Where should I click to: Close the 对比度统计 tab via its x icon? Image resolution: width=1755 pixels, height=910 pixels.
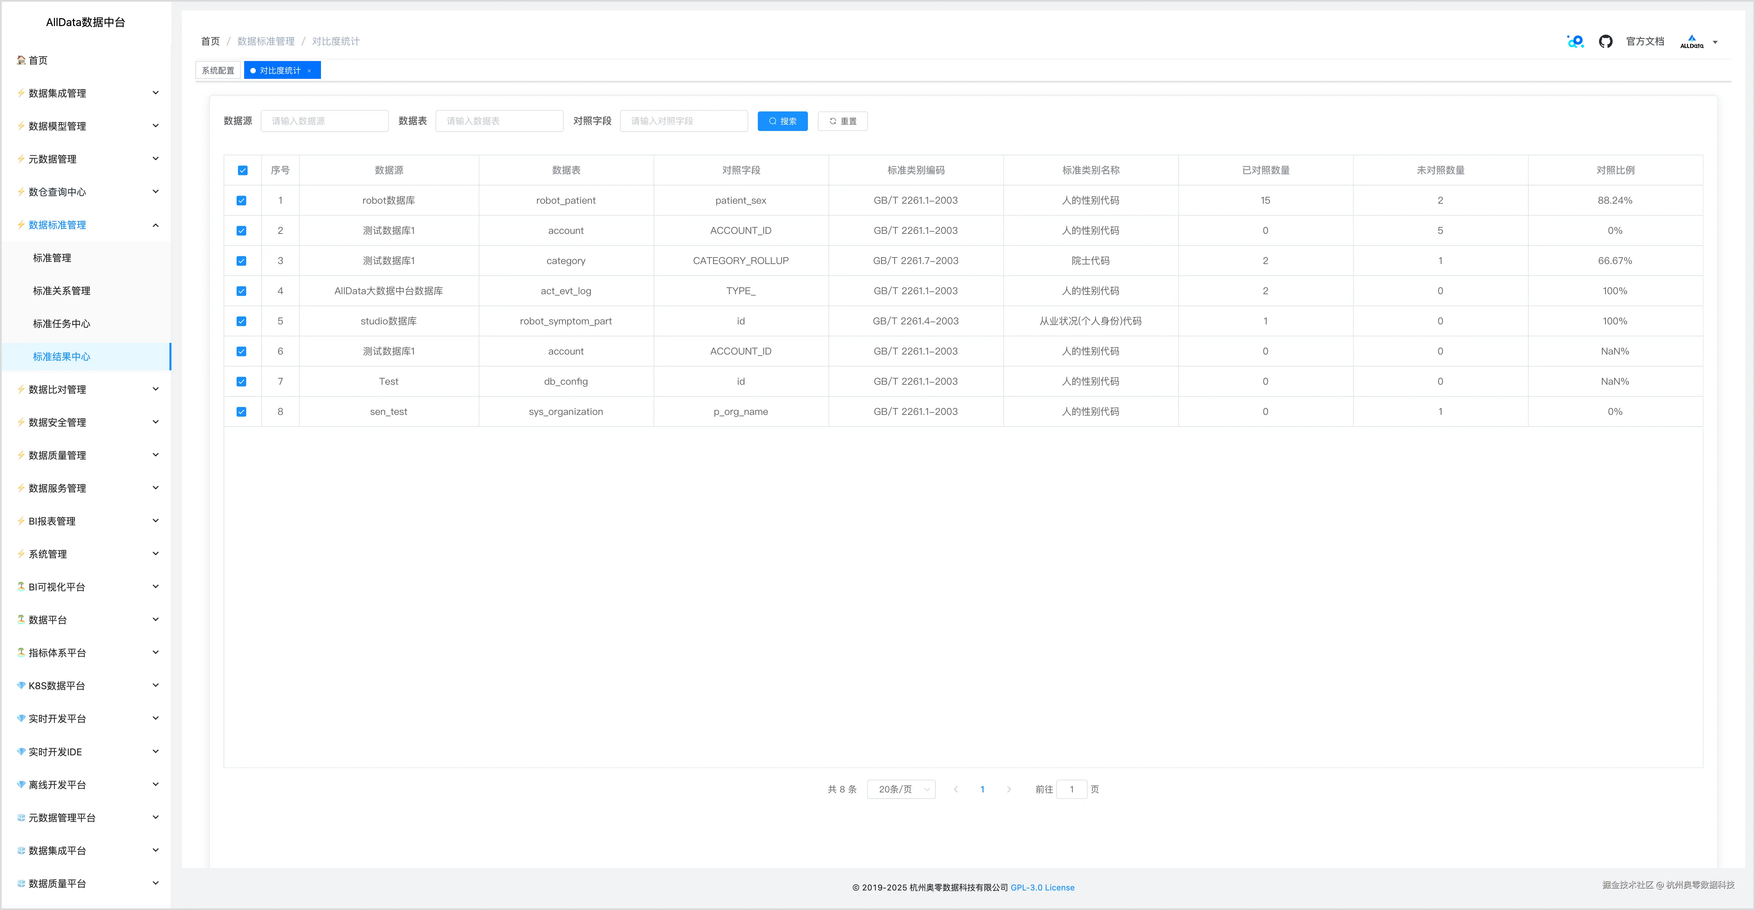[309, 71]
